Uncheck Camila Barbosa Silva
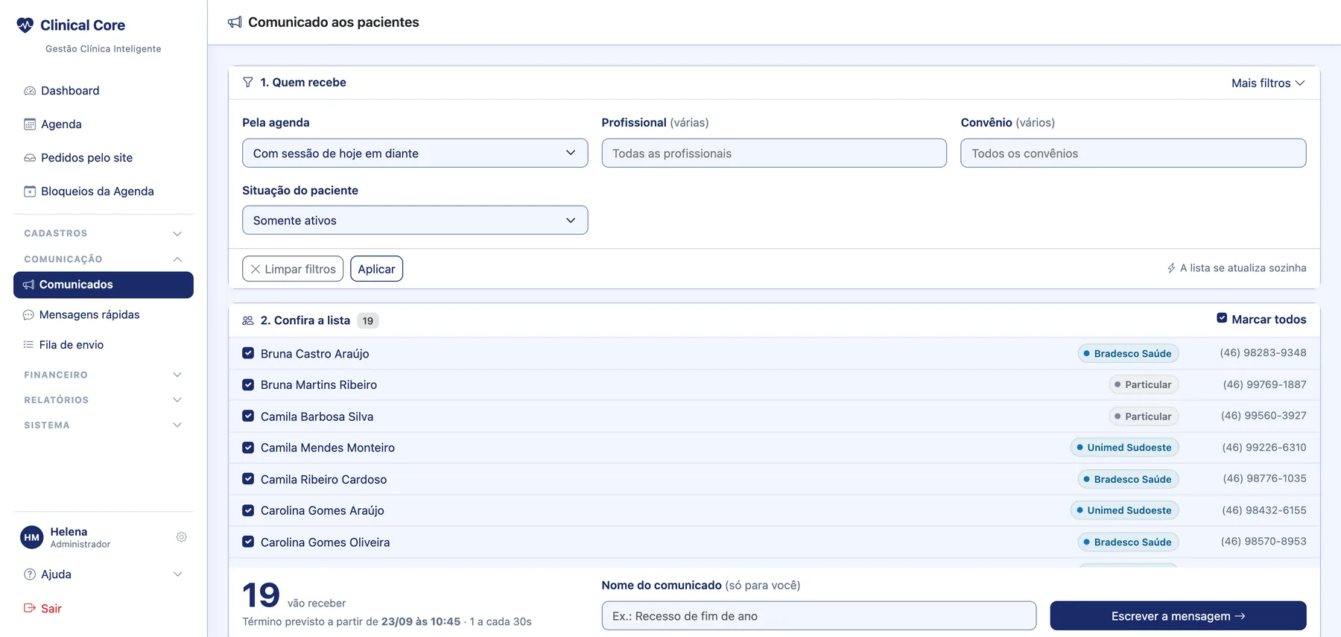 tap(248, 416)
